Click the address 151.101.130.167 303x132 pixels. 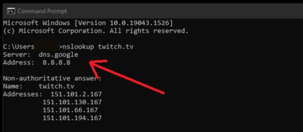(72, 102)
